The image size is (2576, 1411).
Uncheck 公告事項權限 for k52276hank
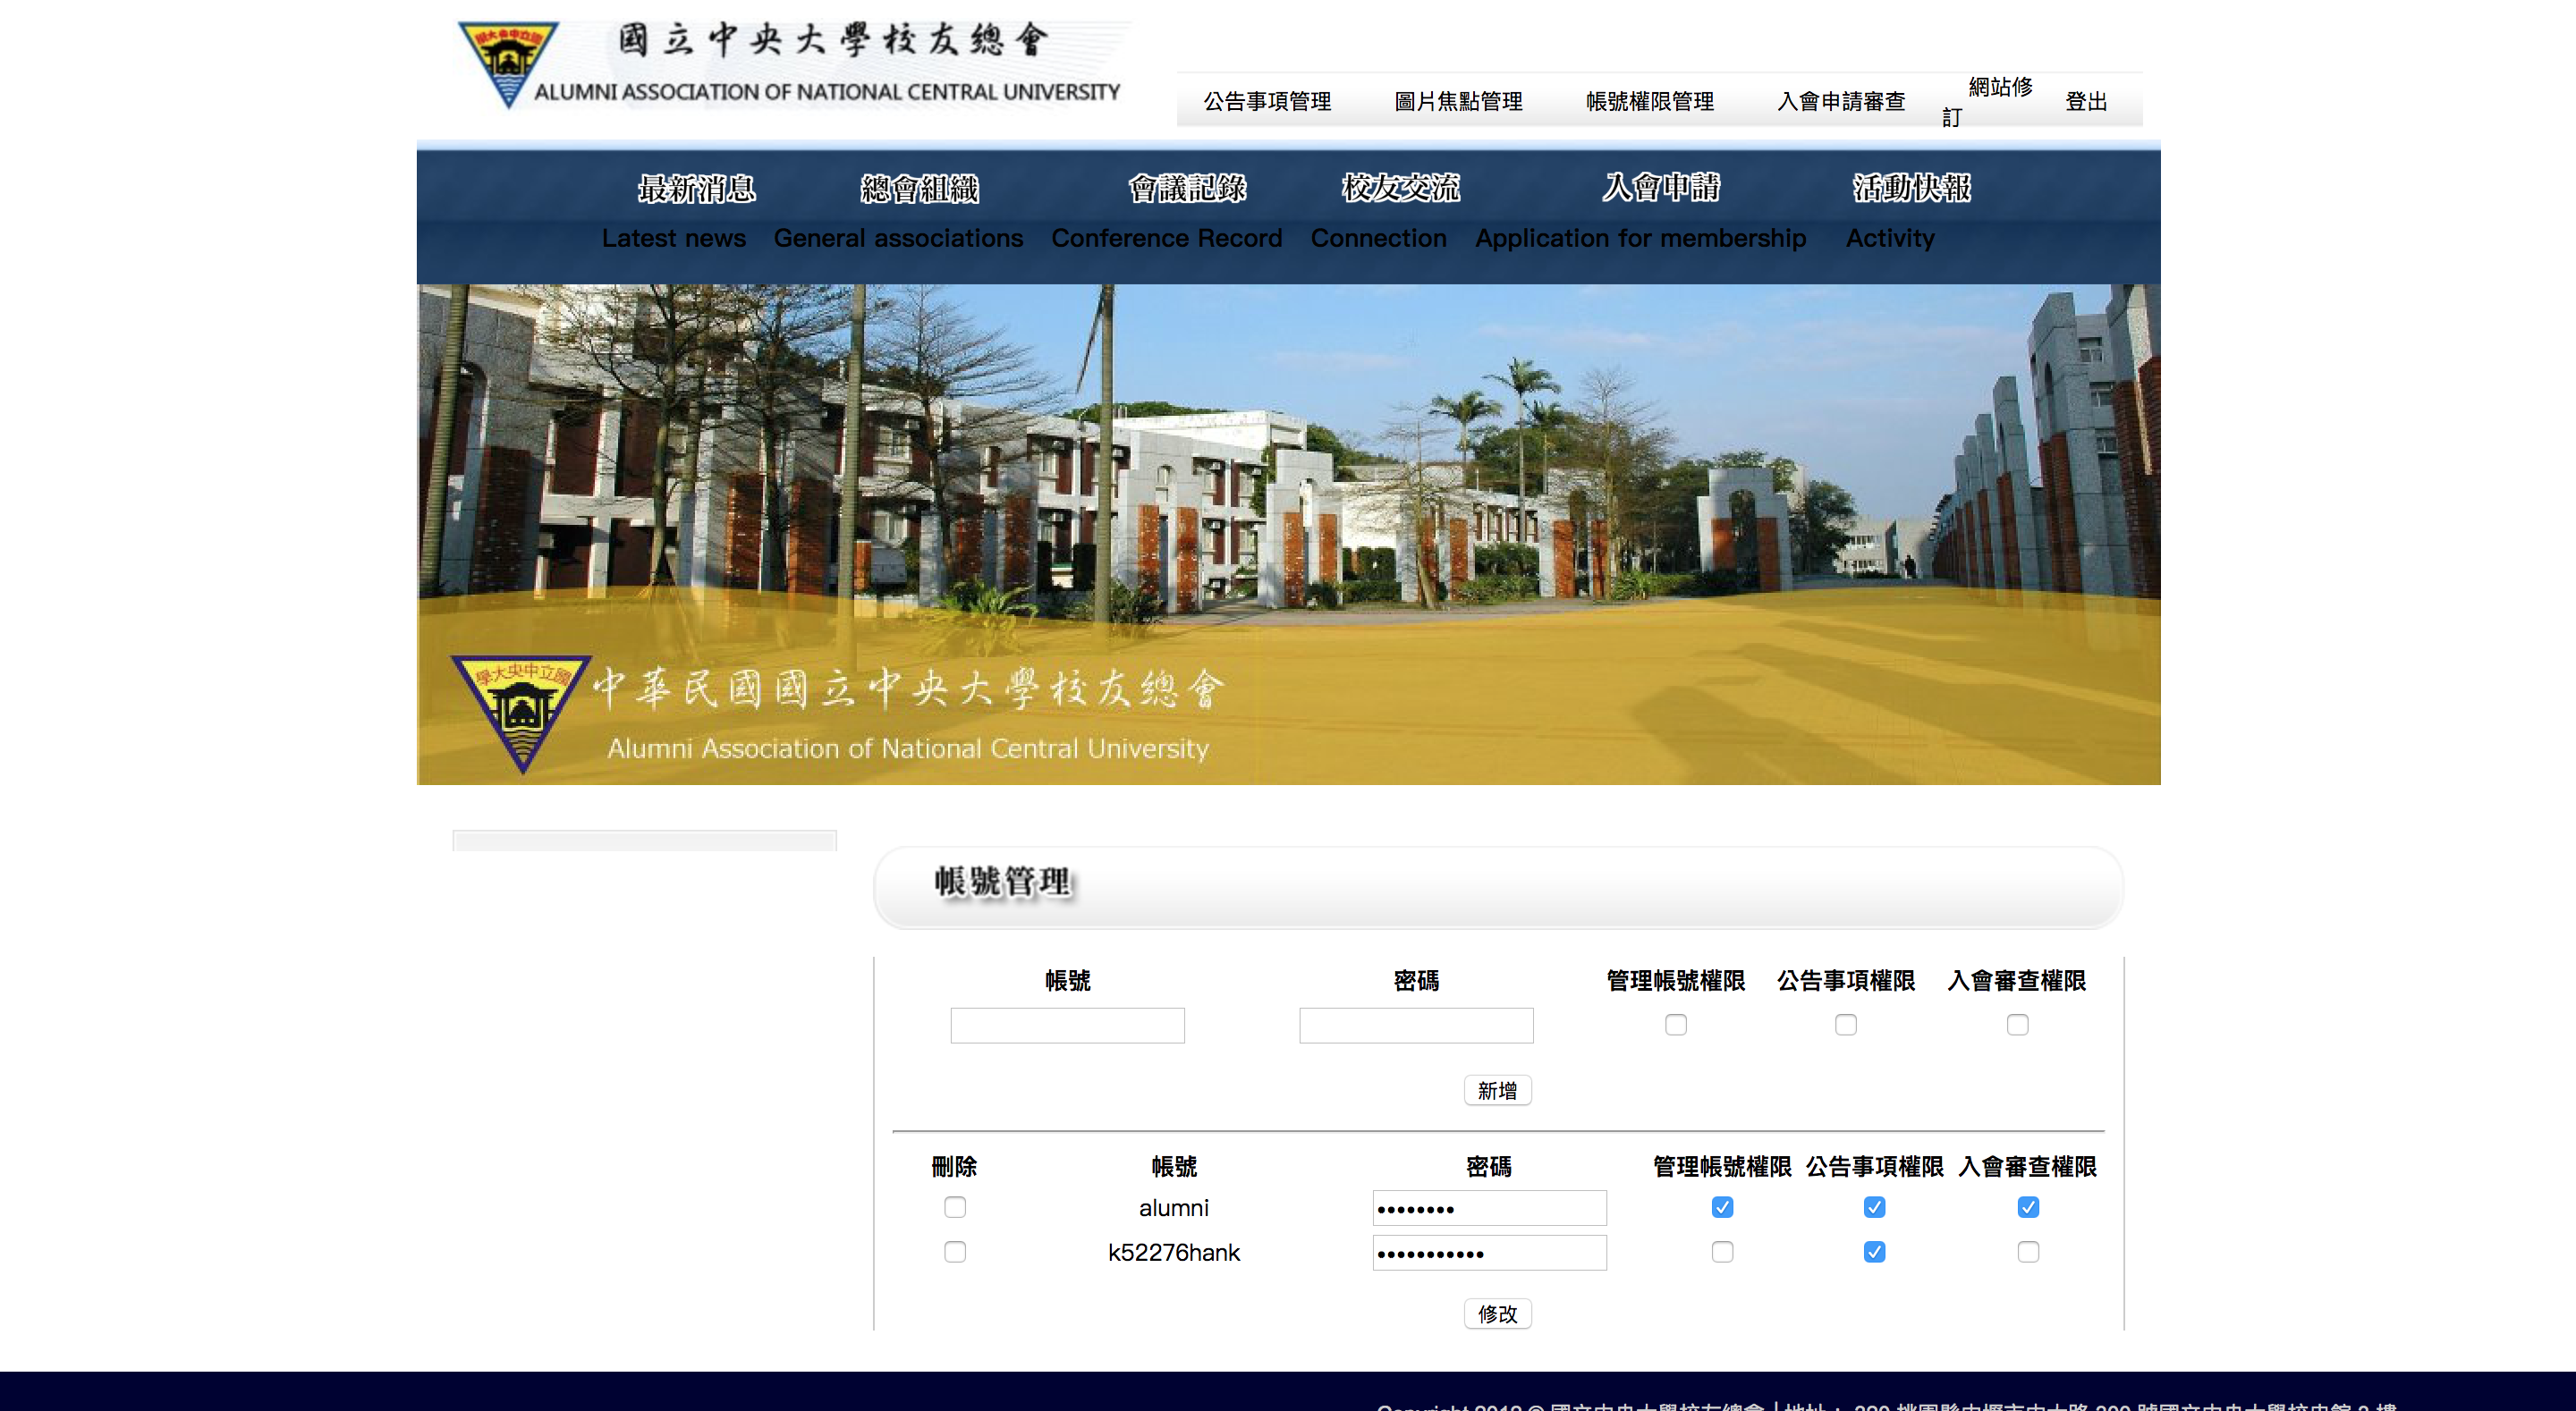tap(1875, 1252)
